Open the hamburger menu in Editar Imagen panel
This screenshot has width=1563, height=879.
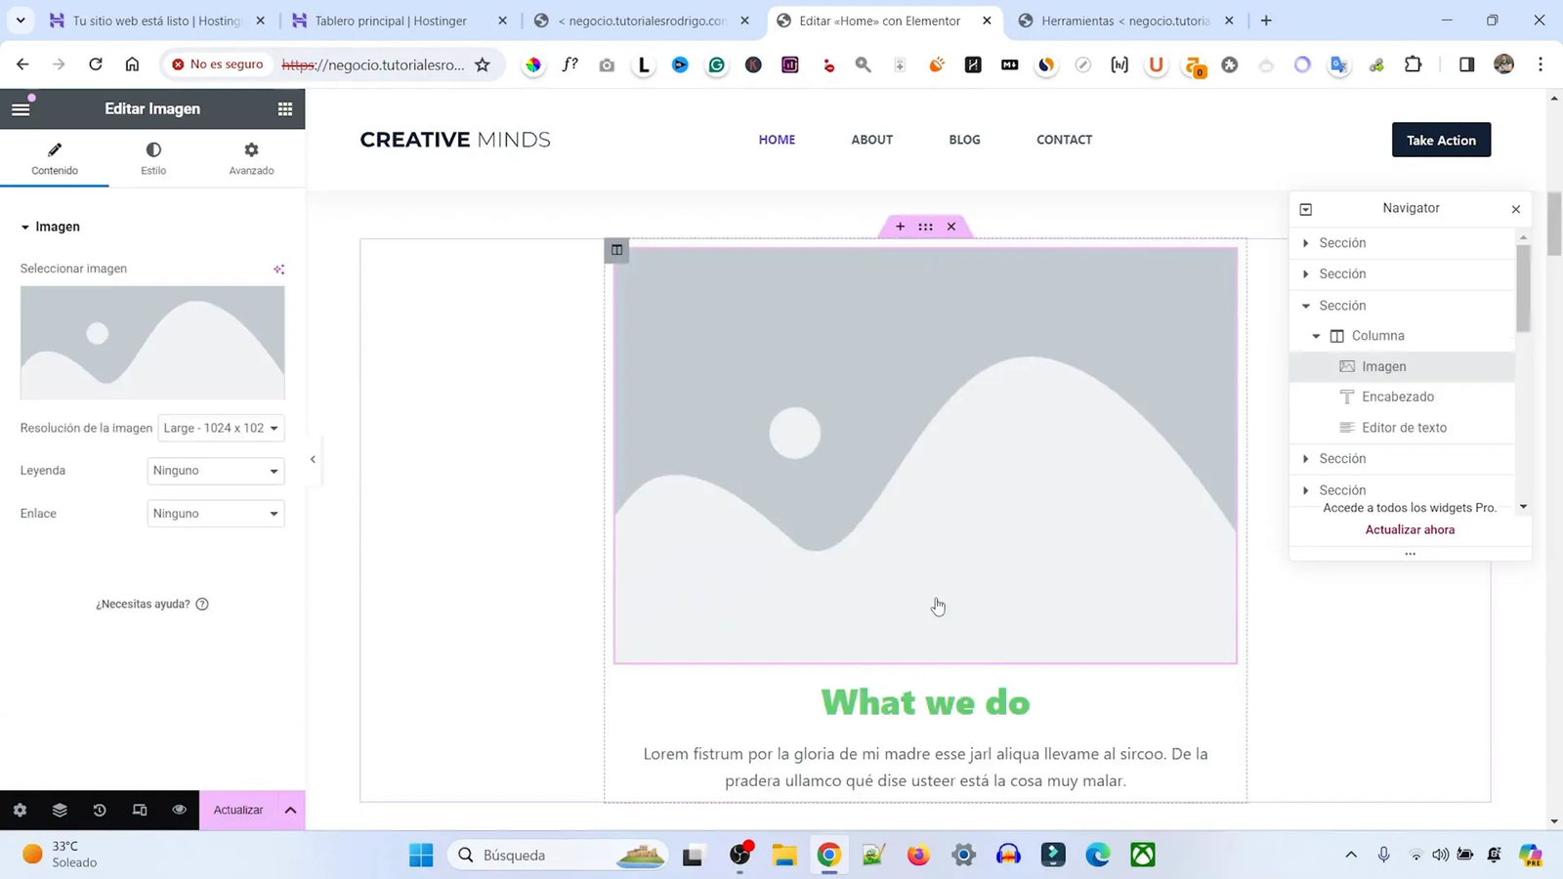click(x=21, y=108)
